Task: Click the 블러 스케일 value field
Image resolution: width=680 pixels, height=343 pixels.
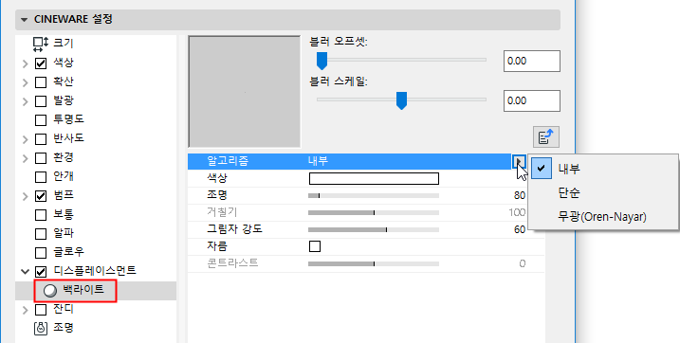Action: coord(532,100)
